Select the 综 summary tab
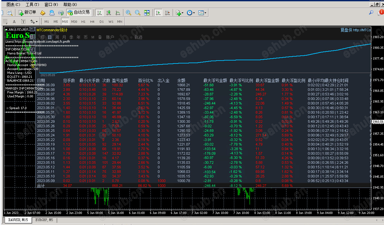This screenshot has height=225, width=384. point(43,37)
